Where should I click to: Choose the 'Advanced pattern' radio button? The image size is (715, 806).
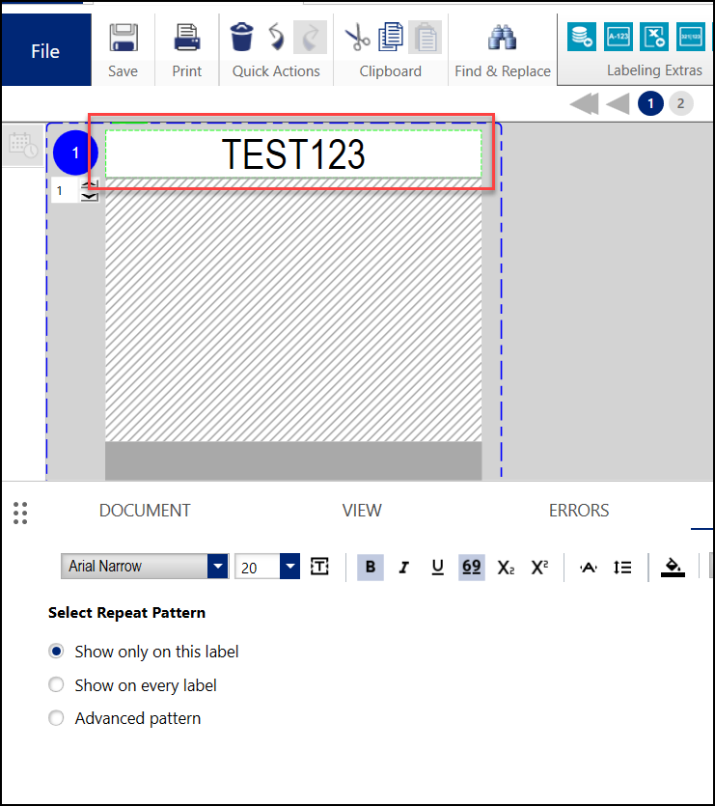[x=57, y=718]
